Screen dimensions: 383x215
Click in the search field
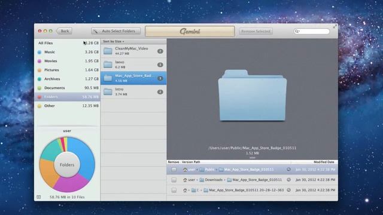point(312,31)
